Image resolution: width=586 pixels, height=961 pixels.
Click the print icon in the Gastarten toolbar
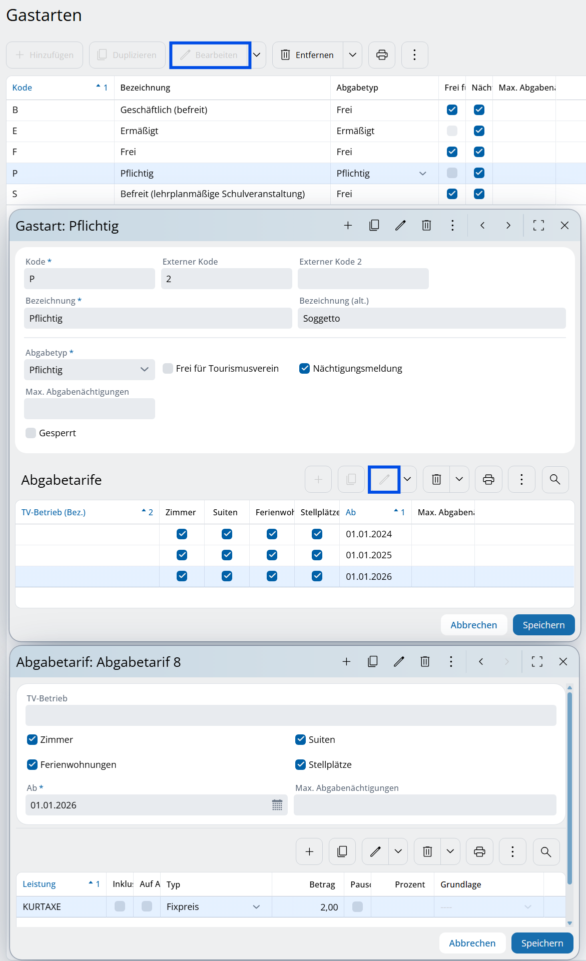[382, 55]
